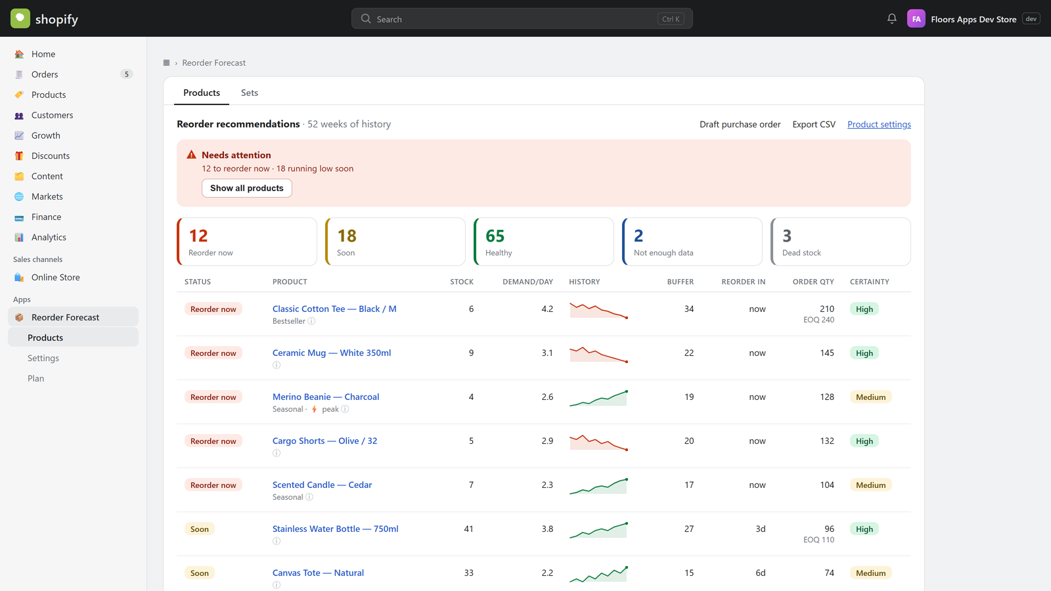Screen dimensions: 1051x591
Task: Open Classic Cotton Tee — Black / M
Action: pos(334,309)
